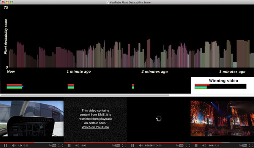
Task: Enter fullscreen on the concert stage video
Action: [251, 145]
